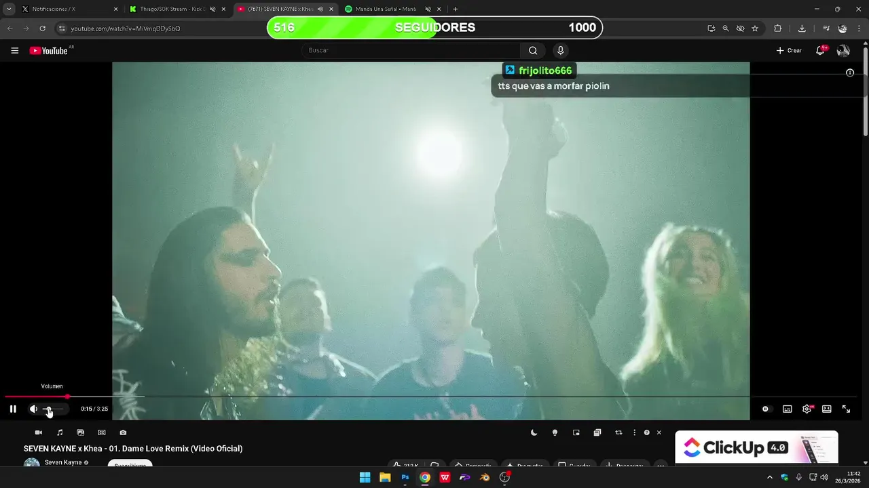View site information next to the URL
This screenshot has width=869, height=488.
click(x=62, y=28)
